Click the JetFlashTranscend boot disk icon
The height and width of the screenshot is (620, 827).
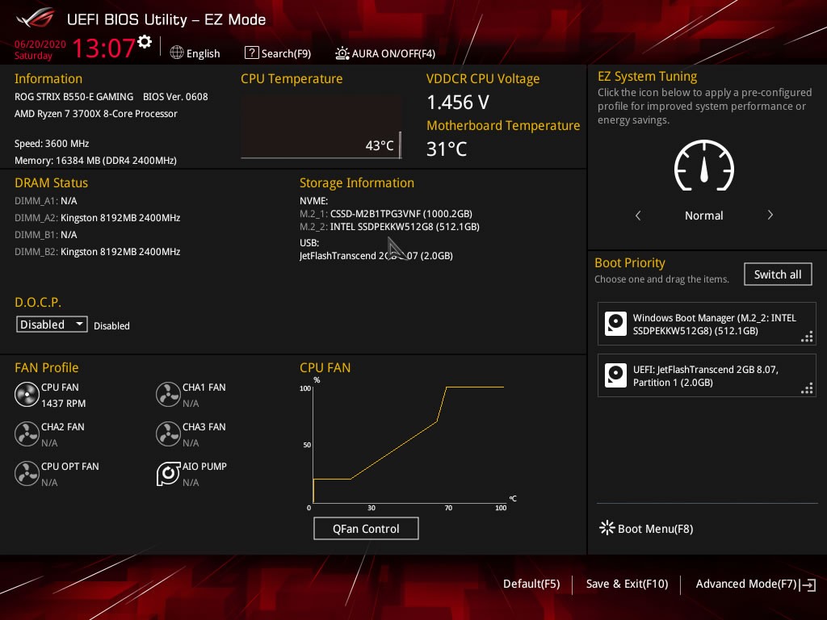click(615, 375)
